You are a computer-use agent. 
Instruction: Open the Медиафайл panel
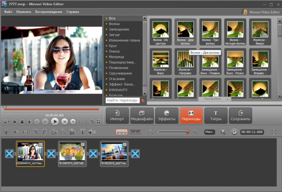(x=141, y=115)
